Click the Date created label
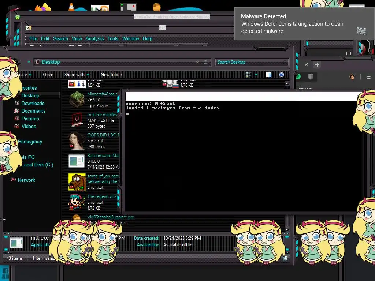Screen dimensions: 375x281 [146, 238]
